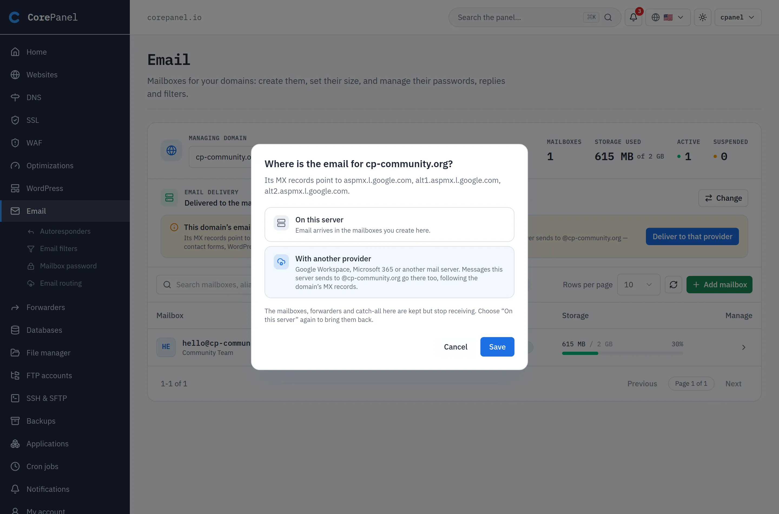Focus the Search mailboxes field

[204, 285]
